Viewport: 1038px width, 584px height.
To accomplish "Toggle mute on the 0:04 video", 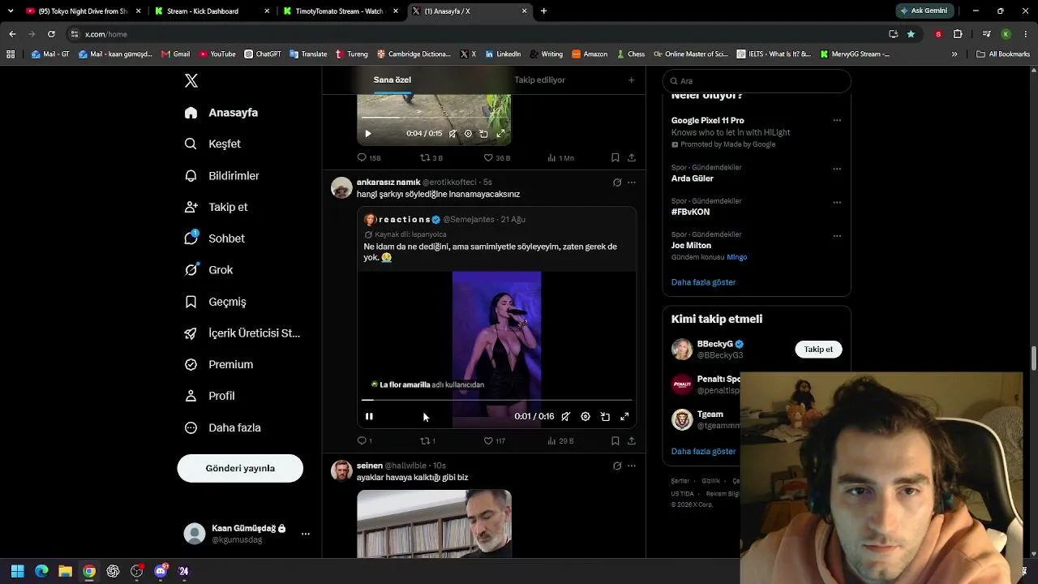I will 453,134.
